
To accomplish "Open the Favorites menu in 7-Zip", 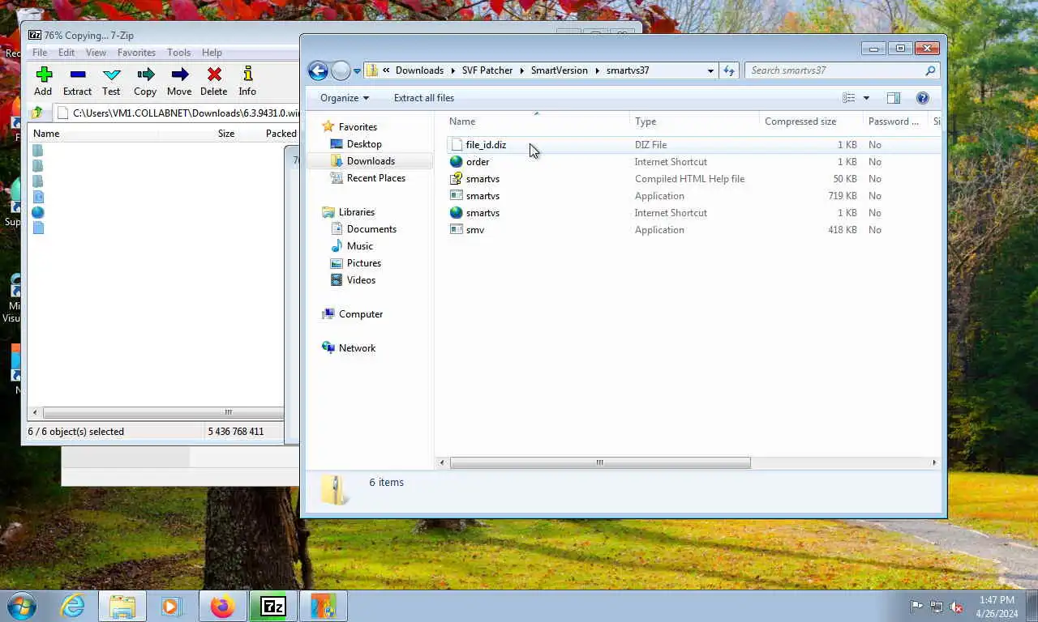I will [x=136, y=53].
